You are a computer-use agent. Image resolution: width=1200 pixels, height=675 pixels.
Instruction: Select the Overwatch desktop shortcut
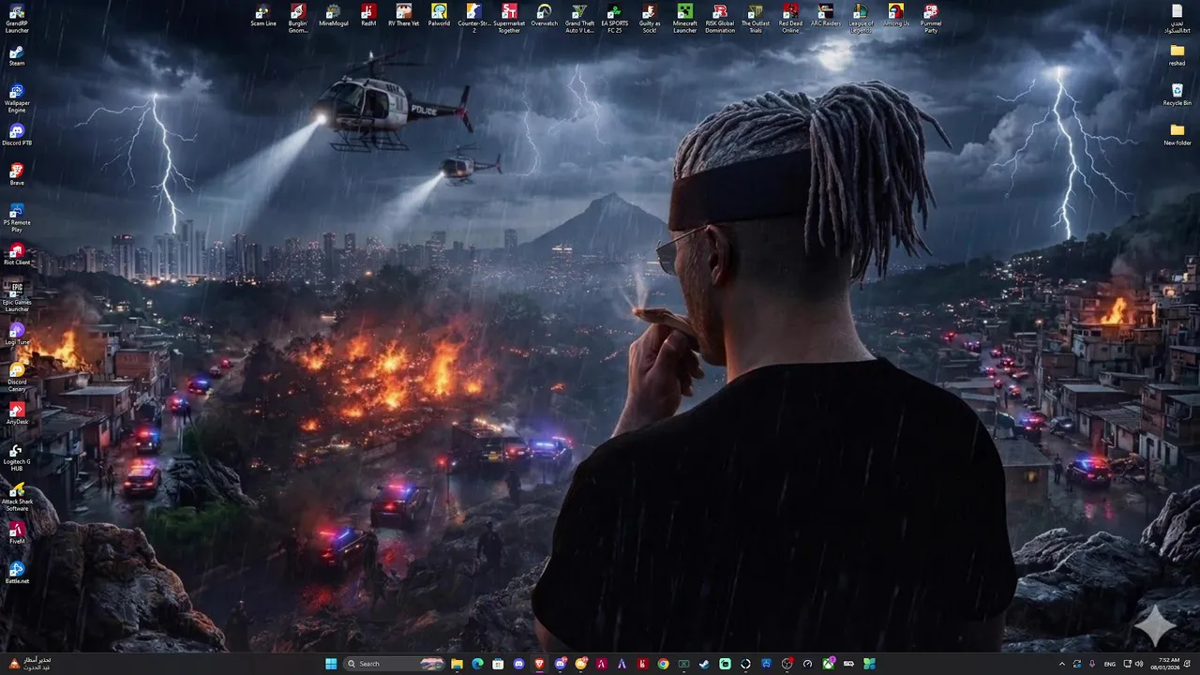coord(544,15)
